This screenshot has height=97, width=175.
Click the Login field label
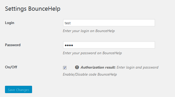10,23
